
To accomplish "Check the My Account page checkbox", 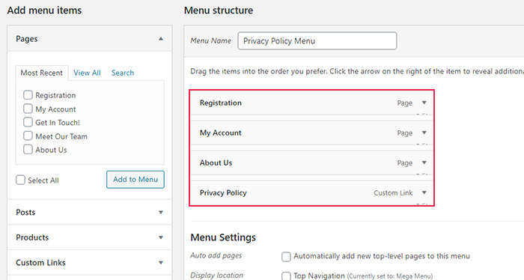I will (28, 109).
